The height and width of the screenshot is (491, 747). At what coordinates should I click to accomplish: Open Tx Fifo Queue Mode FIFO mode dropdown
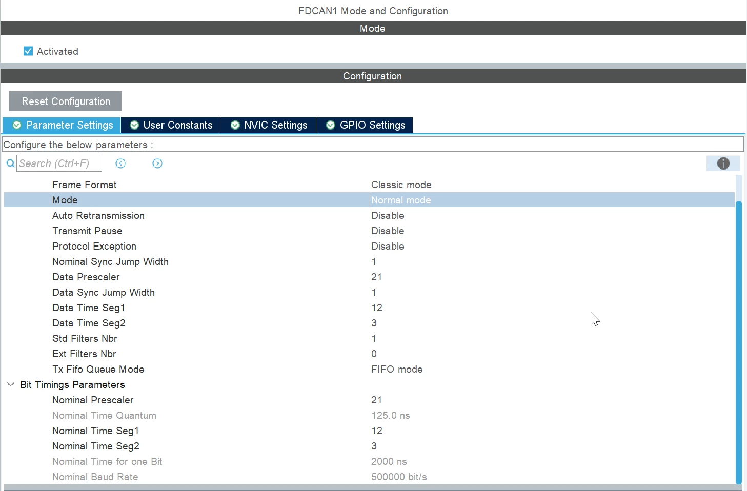397,369
